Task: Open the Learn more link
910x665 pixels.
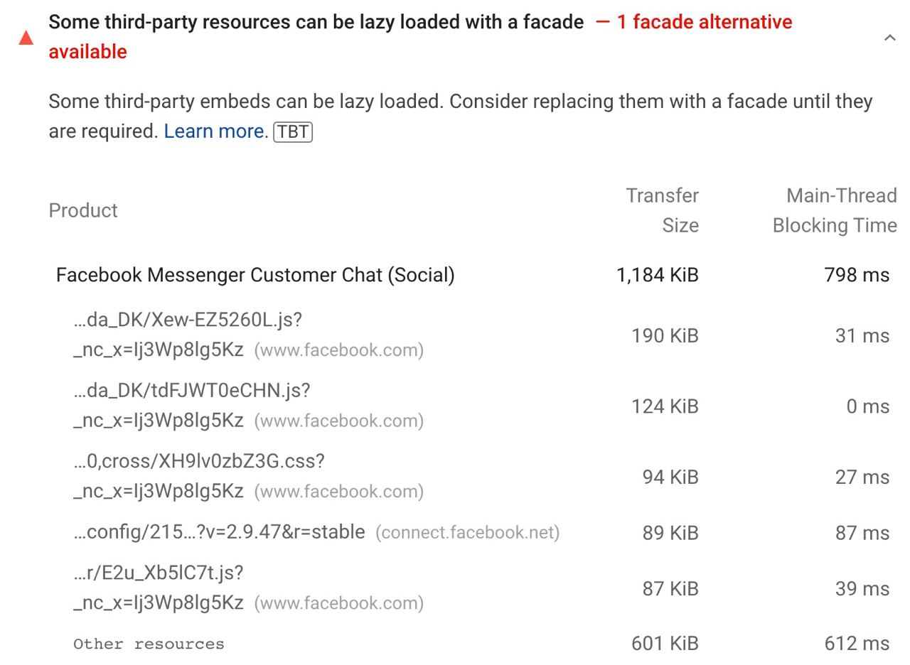Action: coord(213,131)
